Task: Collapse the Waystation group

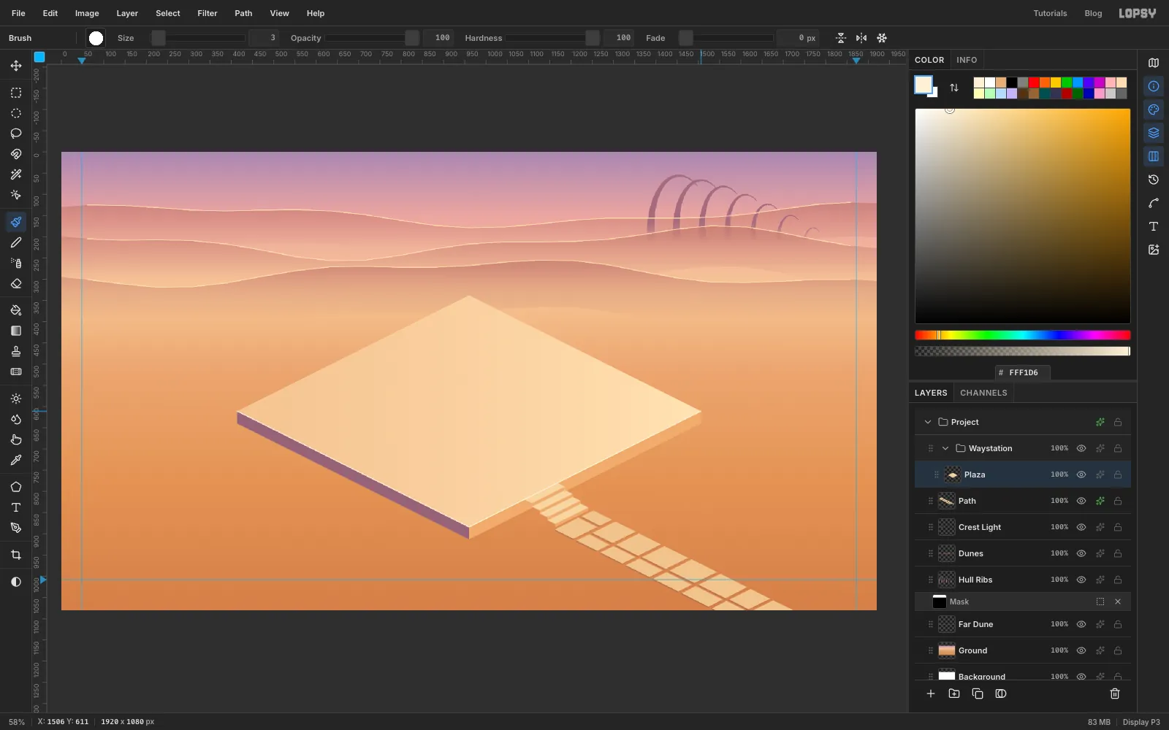Action: coord(945,448)
